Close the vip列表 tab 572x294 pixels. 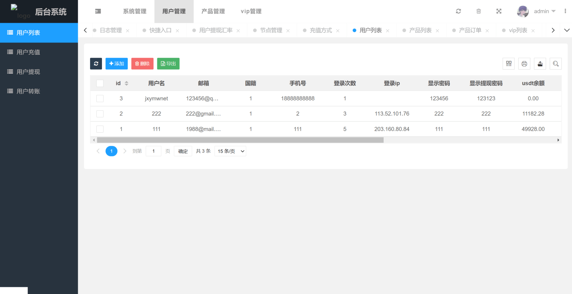tap(533, 31)
